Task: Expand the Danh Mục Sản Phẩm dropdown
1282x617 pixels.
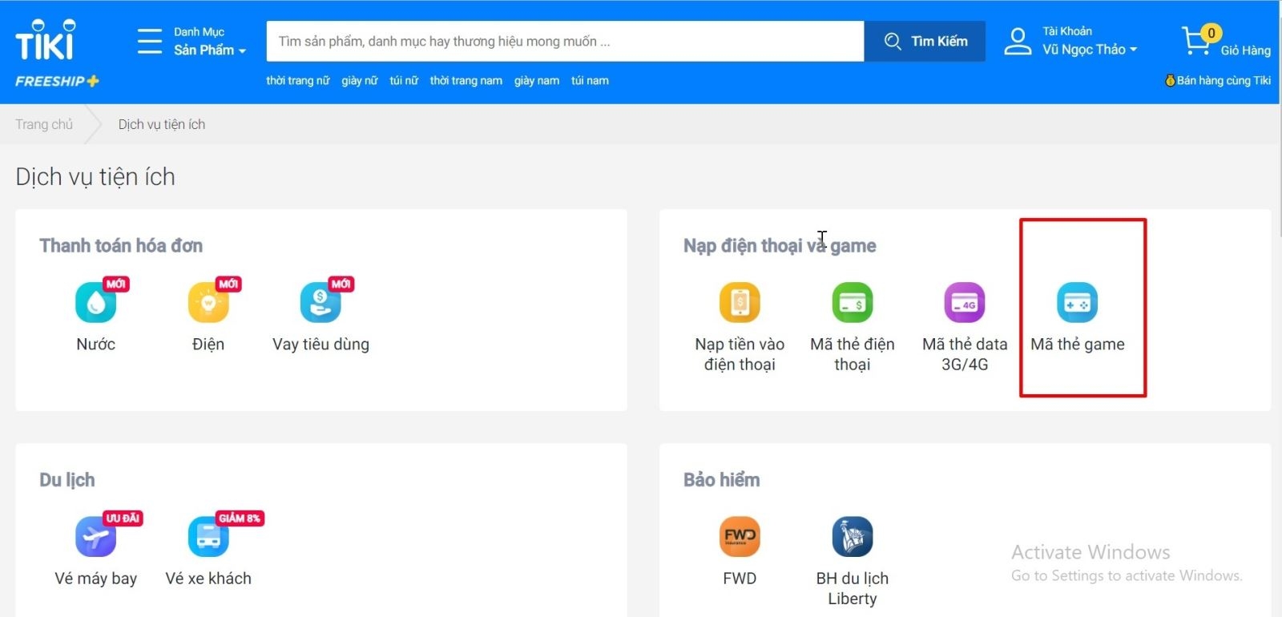Action: [x=210, y=42]
